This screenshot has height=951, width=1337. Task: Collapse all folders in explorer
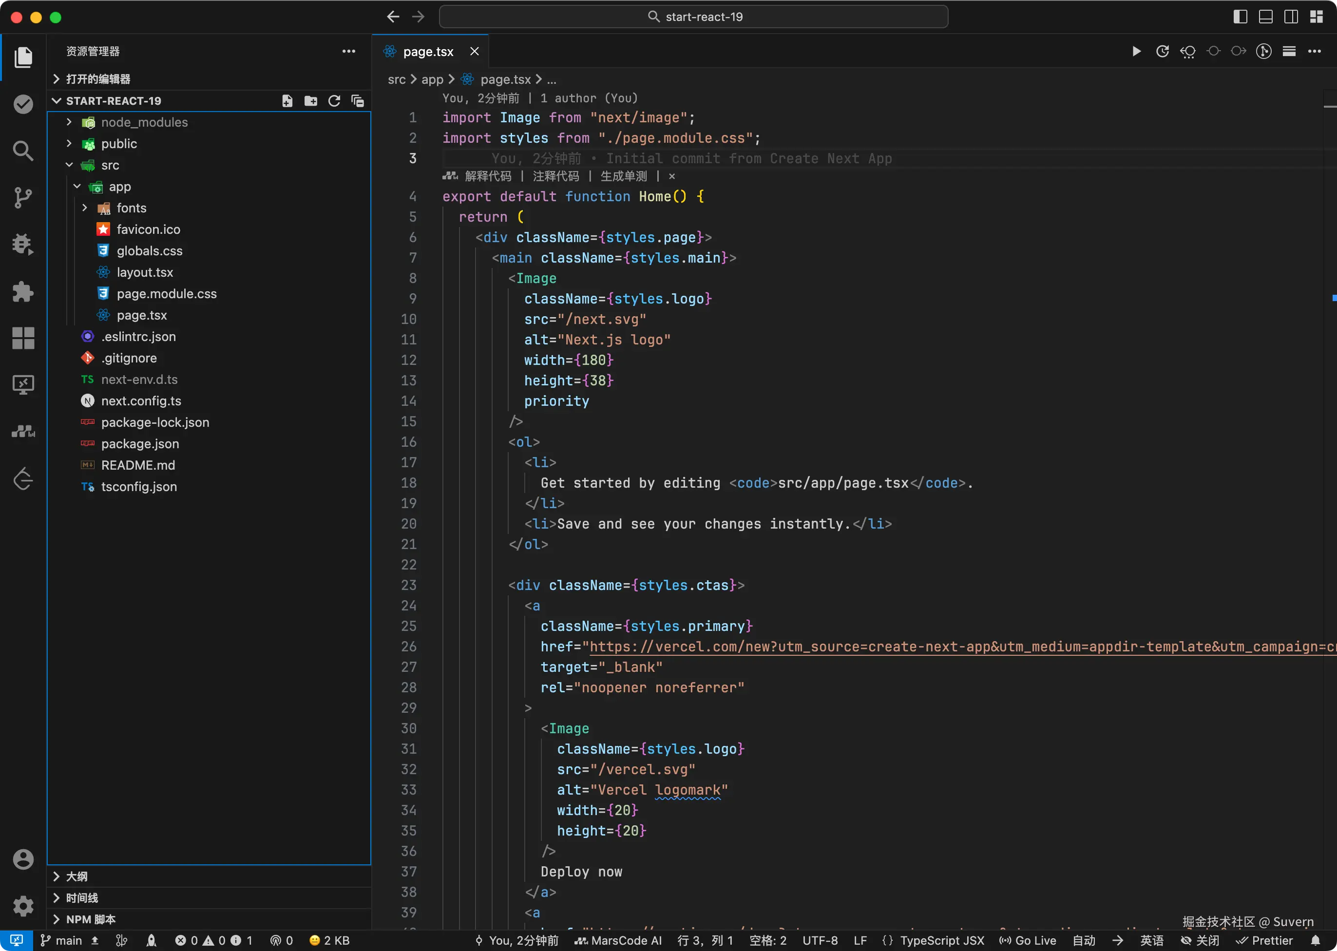[x=357, y=101]
